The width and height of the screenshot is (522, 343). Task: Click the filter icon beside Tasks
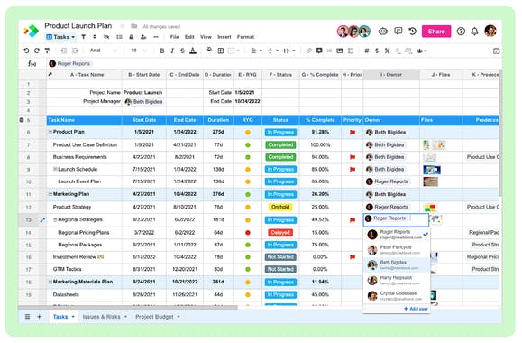[83, 37]
